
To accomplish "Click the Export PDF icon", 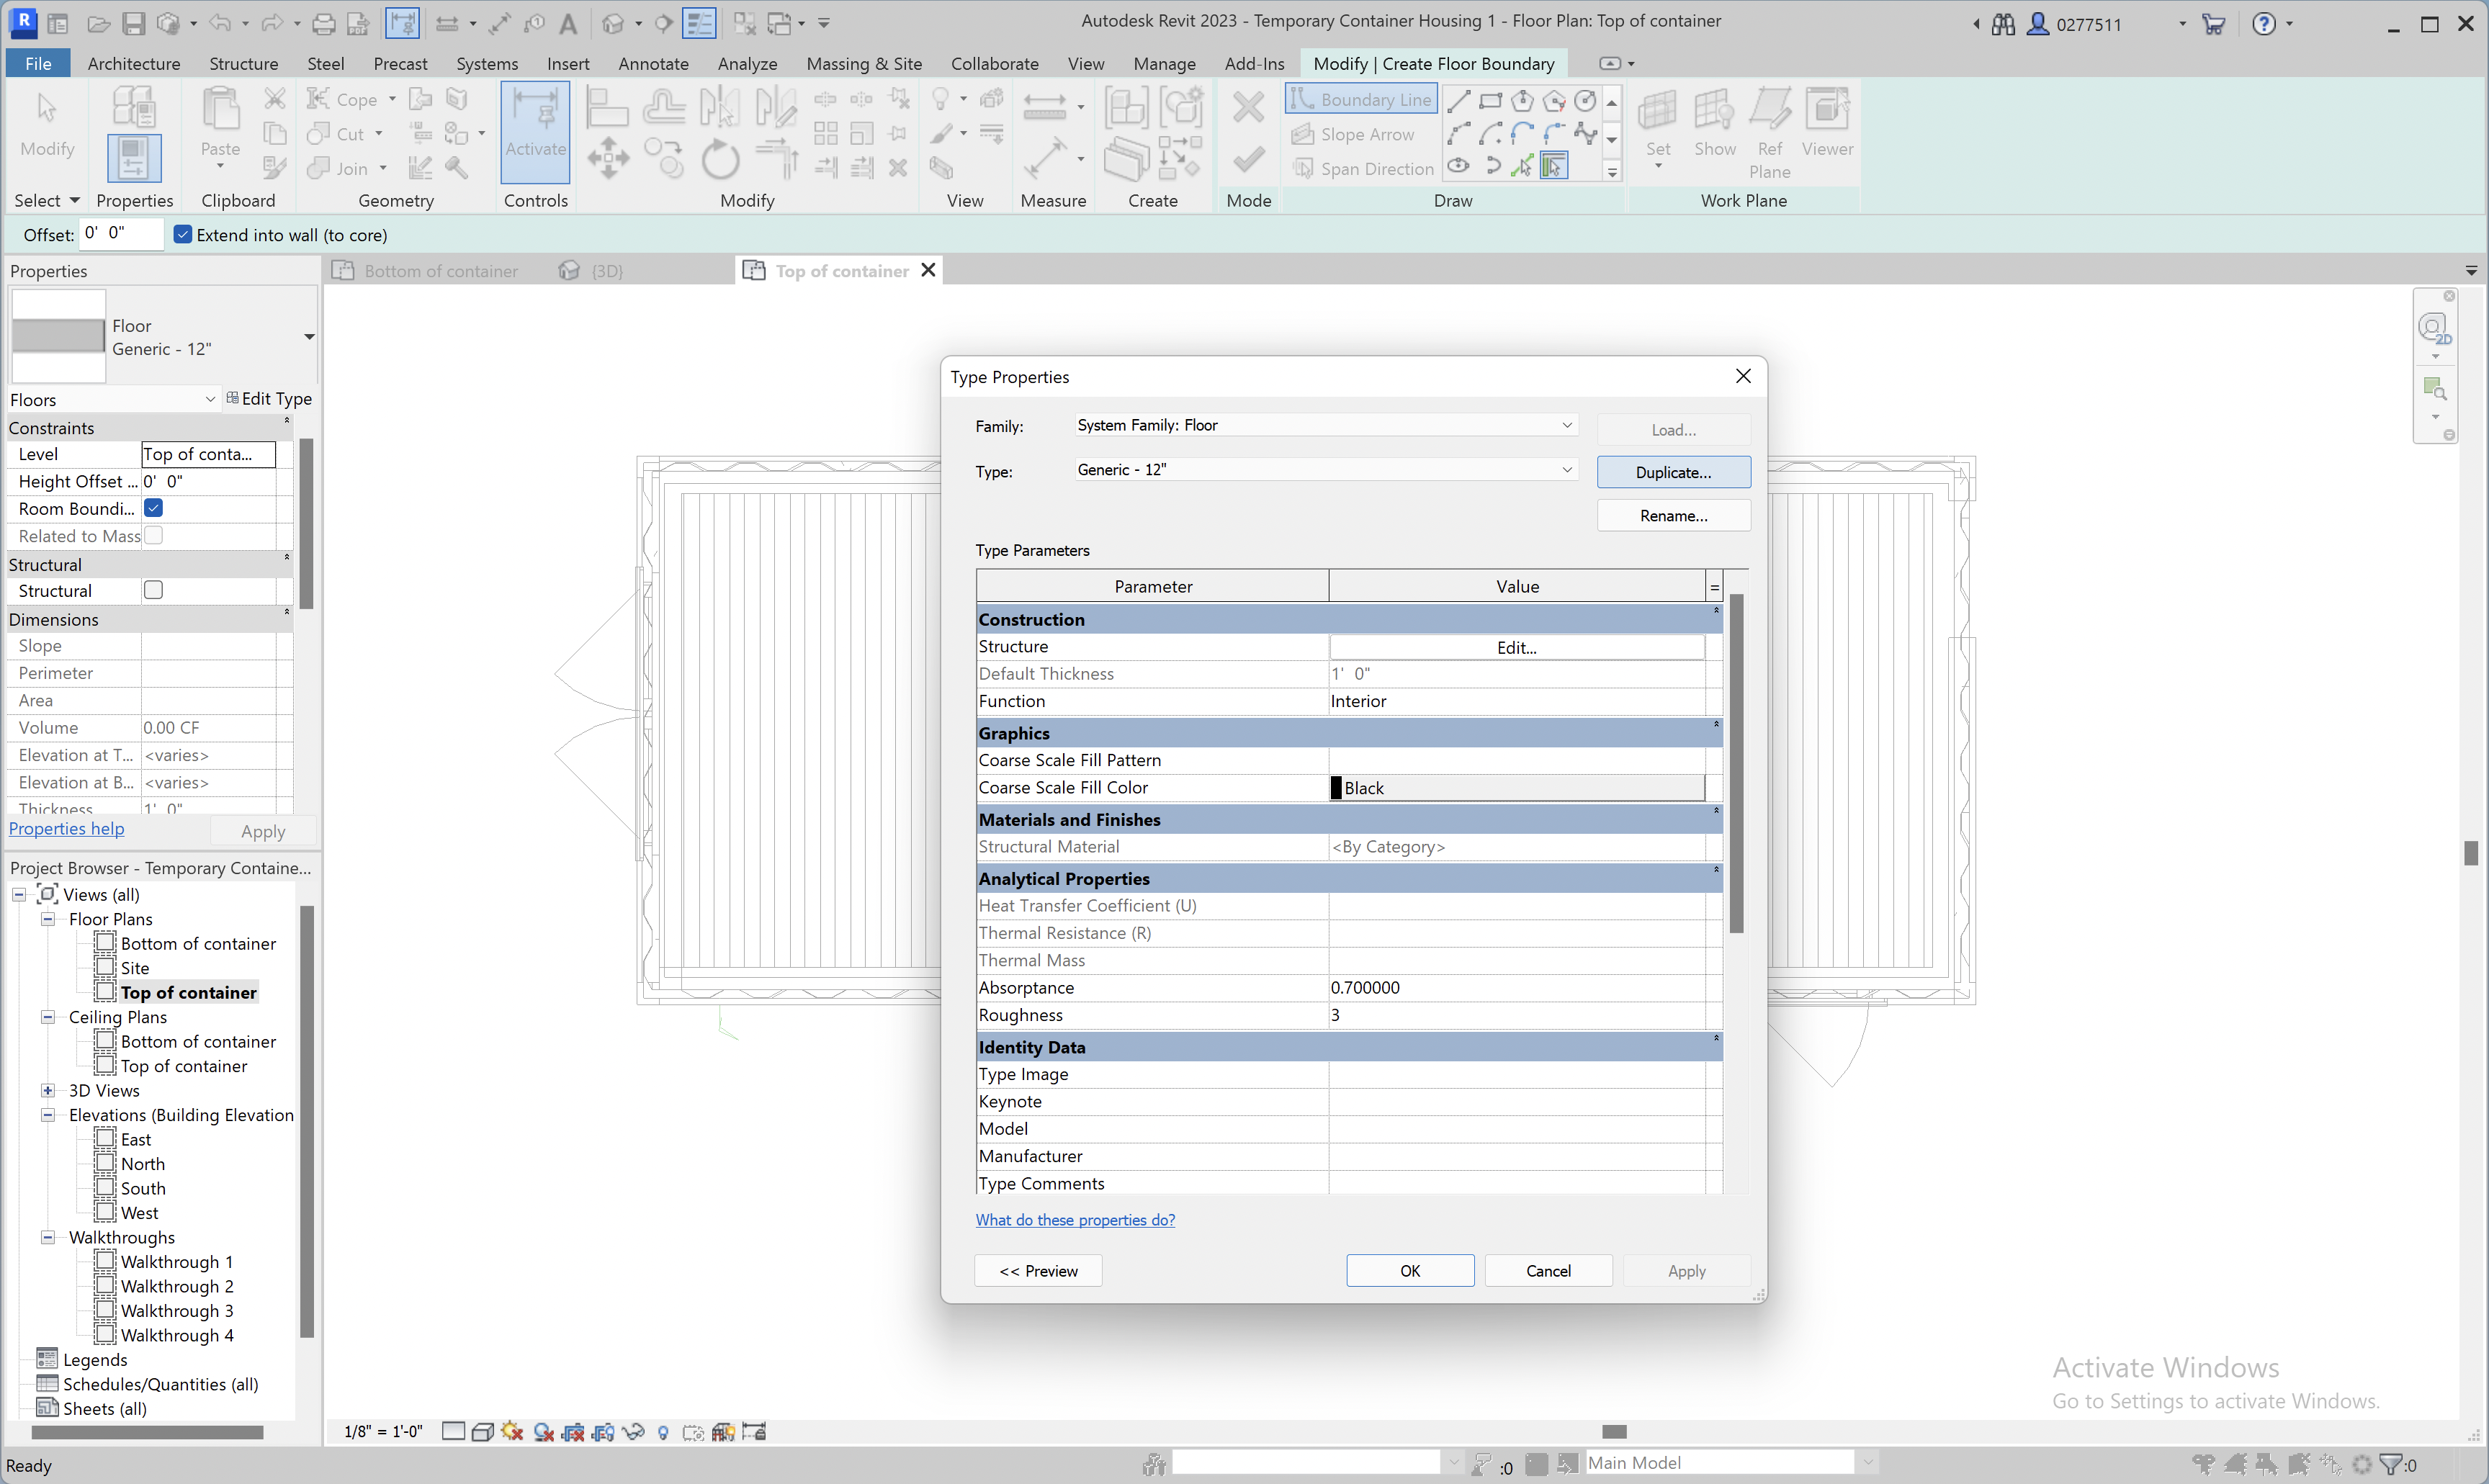I will tap(358, 22).
